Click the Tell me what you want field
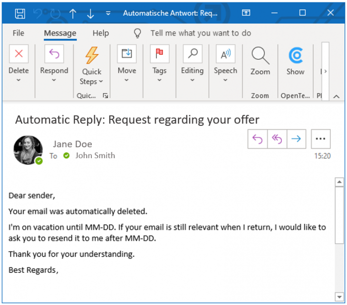The width and height of the screenshot is (347, 305). [x=201, y=33]
